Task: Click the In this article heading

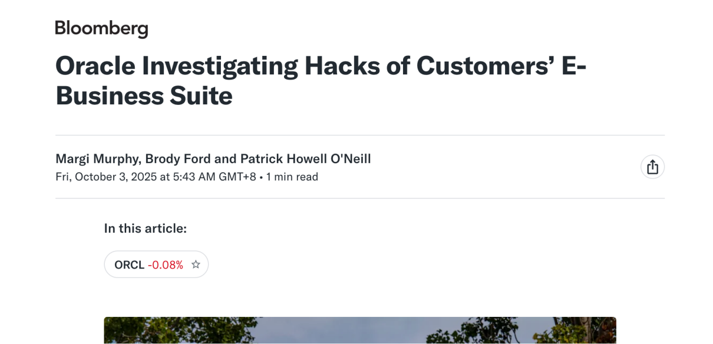Action: [145, 228]
